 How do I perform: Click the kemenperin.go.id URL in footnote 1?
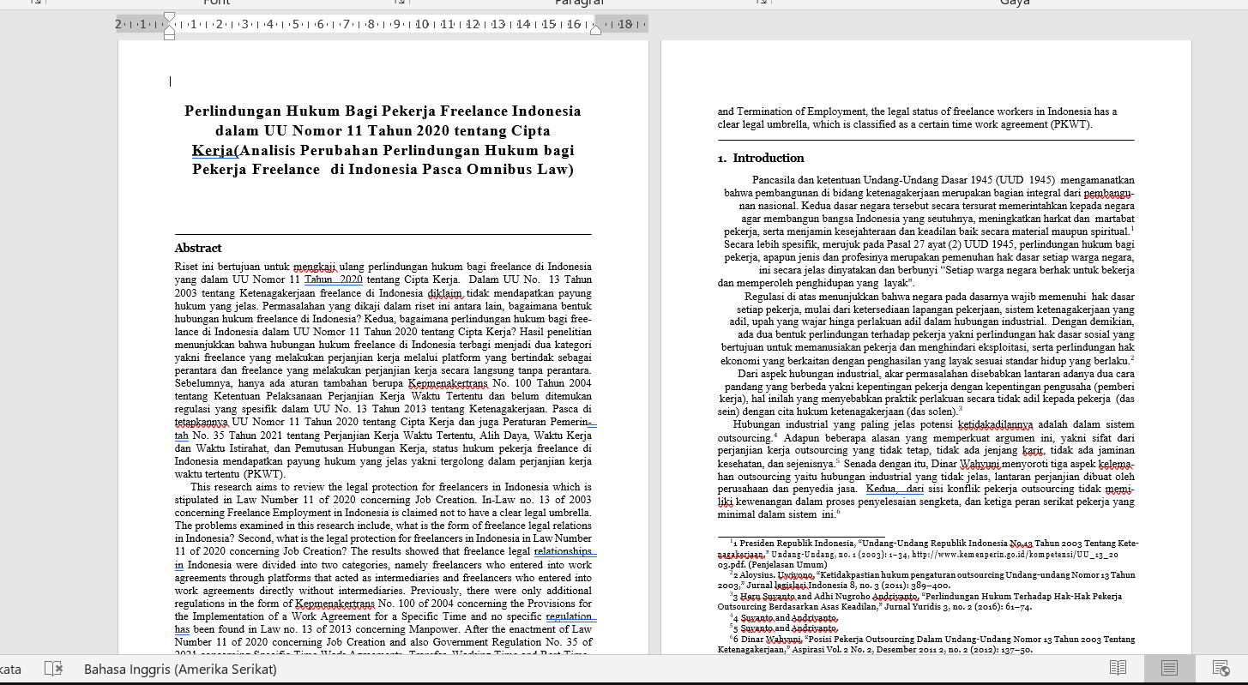click(x=993, y=554)
